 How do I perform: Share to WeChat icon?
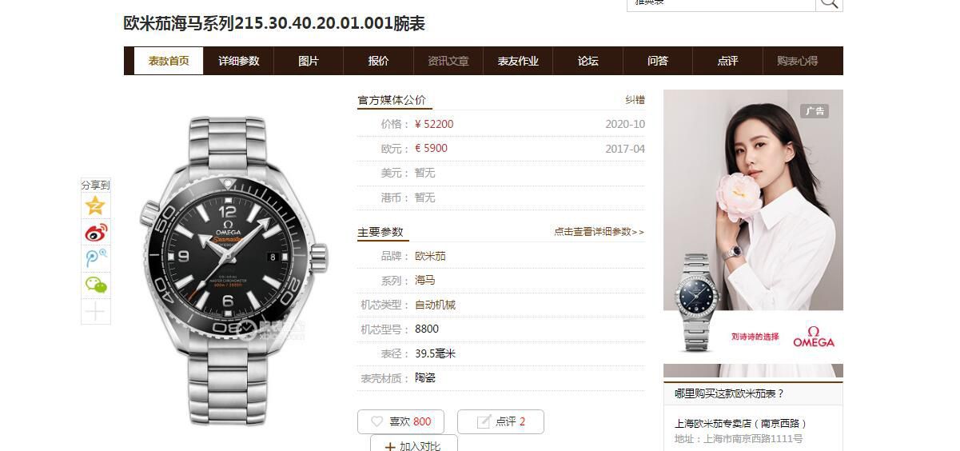tap(96, 285)
